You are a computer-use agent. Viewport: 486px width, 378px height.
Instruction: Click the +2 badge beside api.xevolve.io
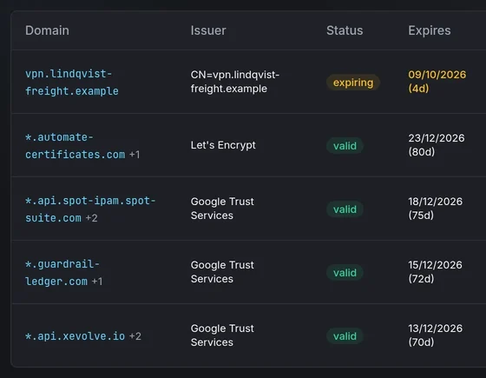coord(135,336)
